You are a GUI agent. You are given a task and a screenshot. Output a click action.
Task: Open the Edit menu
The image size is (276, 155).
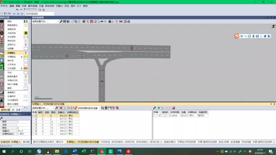(x=12, y=6)
